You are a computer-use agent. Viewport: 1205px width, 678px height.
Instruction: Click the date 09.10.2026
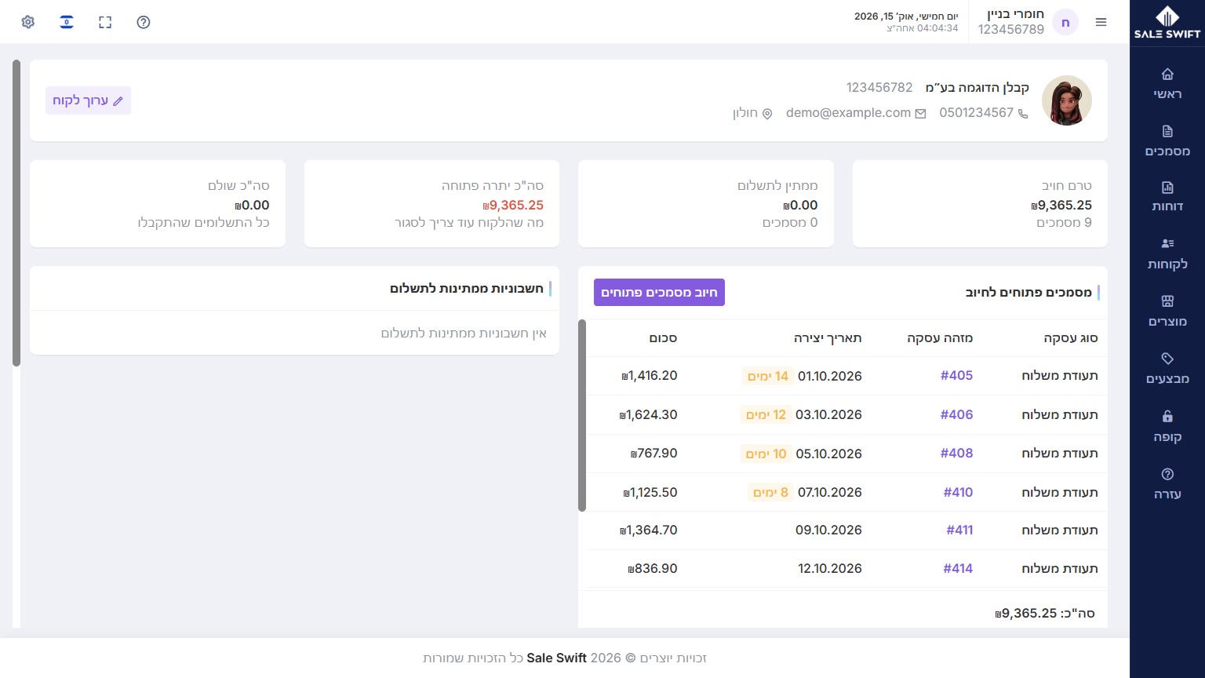click(x=828, y=530)
